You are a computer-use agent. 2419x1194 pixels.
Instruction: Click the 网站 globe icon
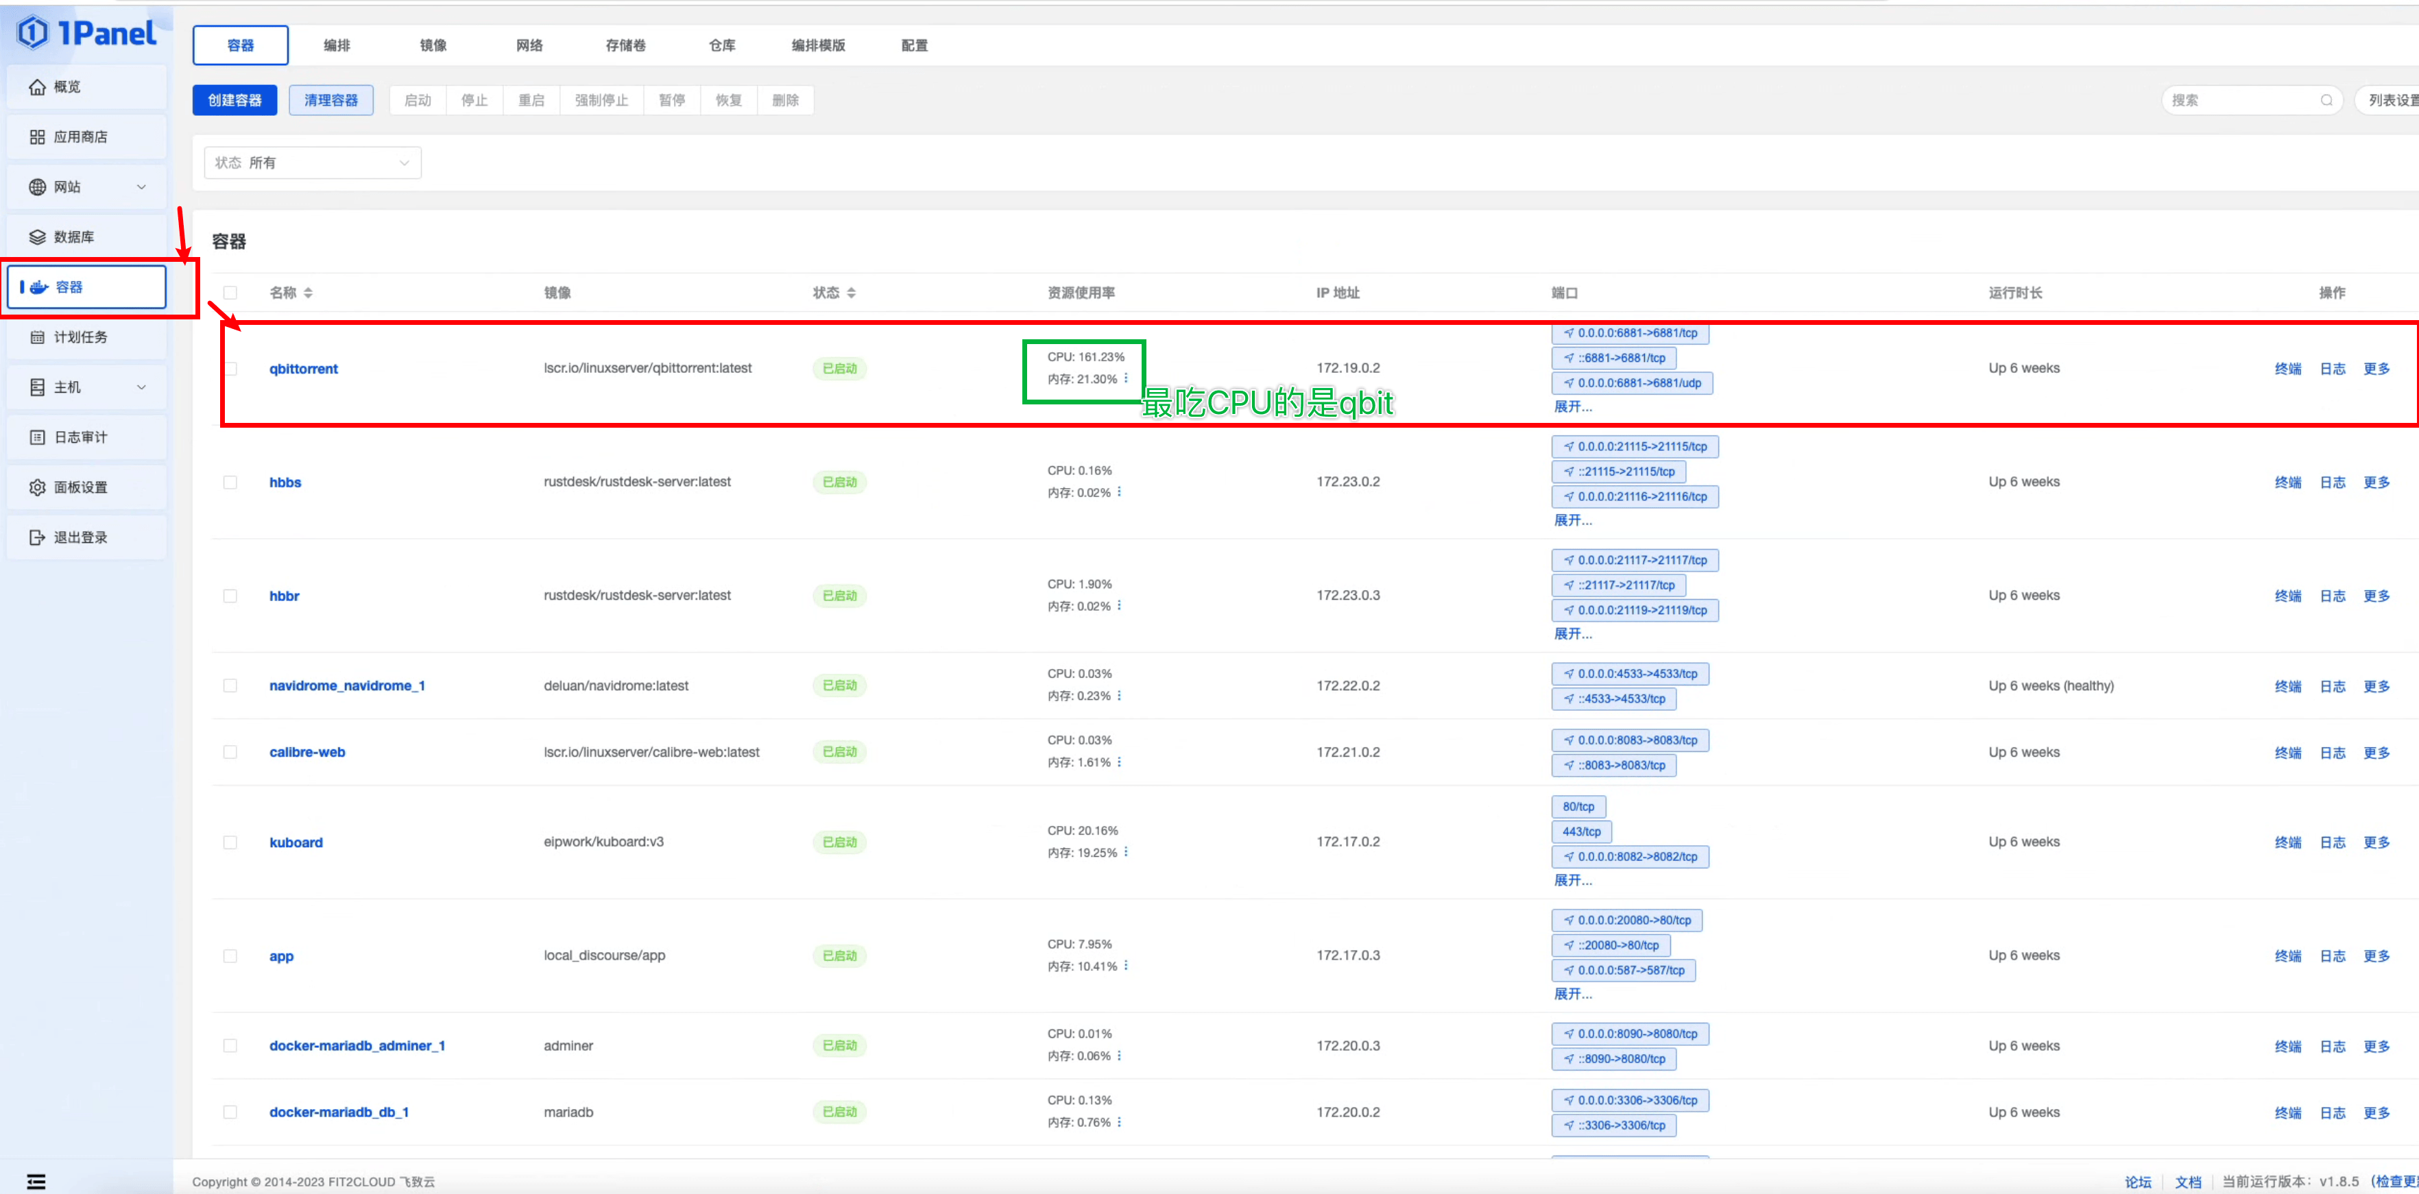click(38, 187)
